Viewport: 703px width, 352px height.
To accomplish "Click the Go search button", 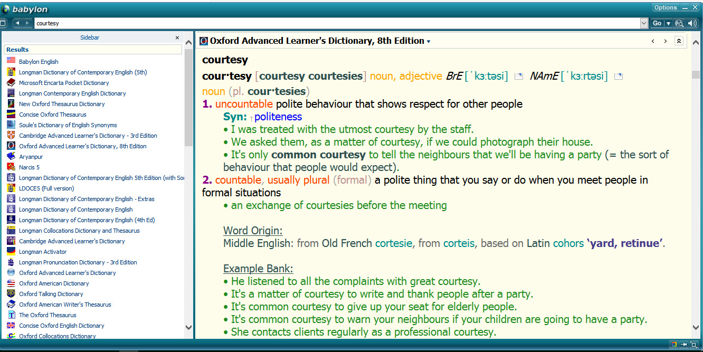I will click(x=657, y=23).
